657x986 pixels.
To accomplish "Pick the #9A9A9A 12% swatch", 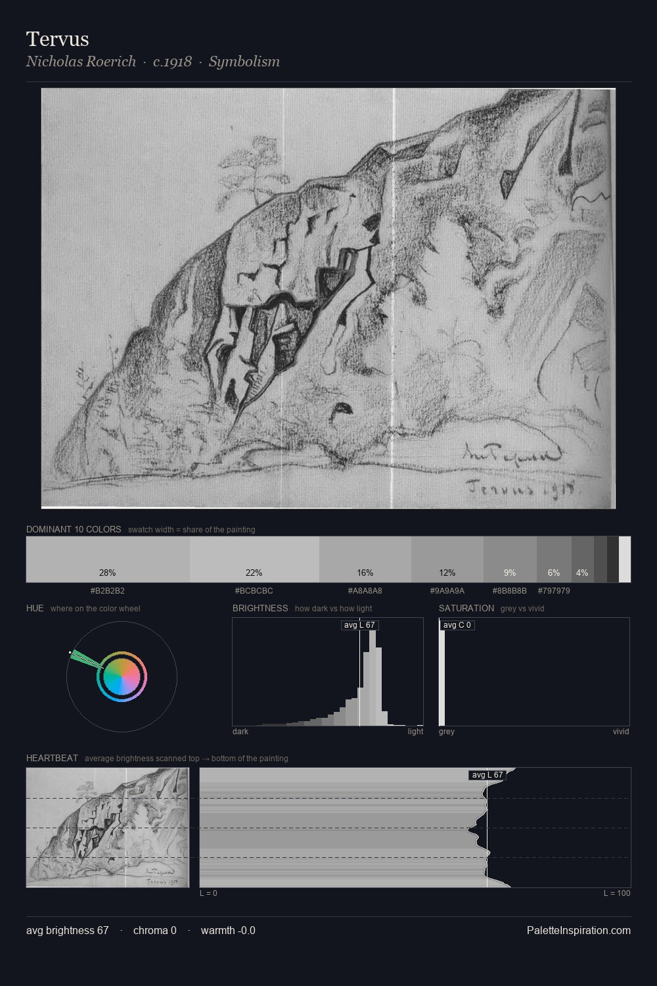I will [x=447, y=559].
